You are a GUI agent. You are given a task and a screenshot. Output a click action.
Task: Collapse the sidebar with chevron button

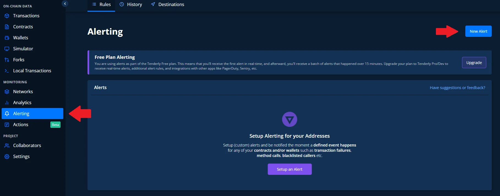[65, 4]
